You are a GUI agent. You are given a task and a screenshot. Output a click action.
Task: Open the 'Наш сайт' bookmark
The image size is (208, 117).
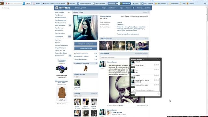[x=71, y=4]
